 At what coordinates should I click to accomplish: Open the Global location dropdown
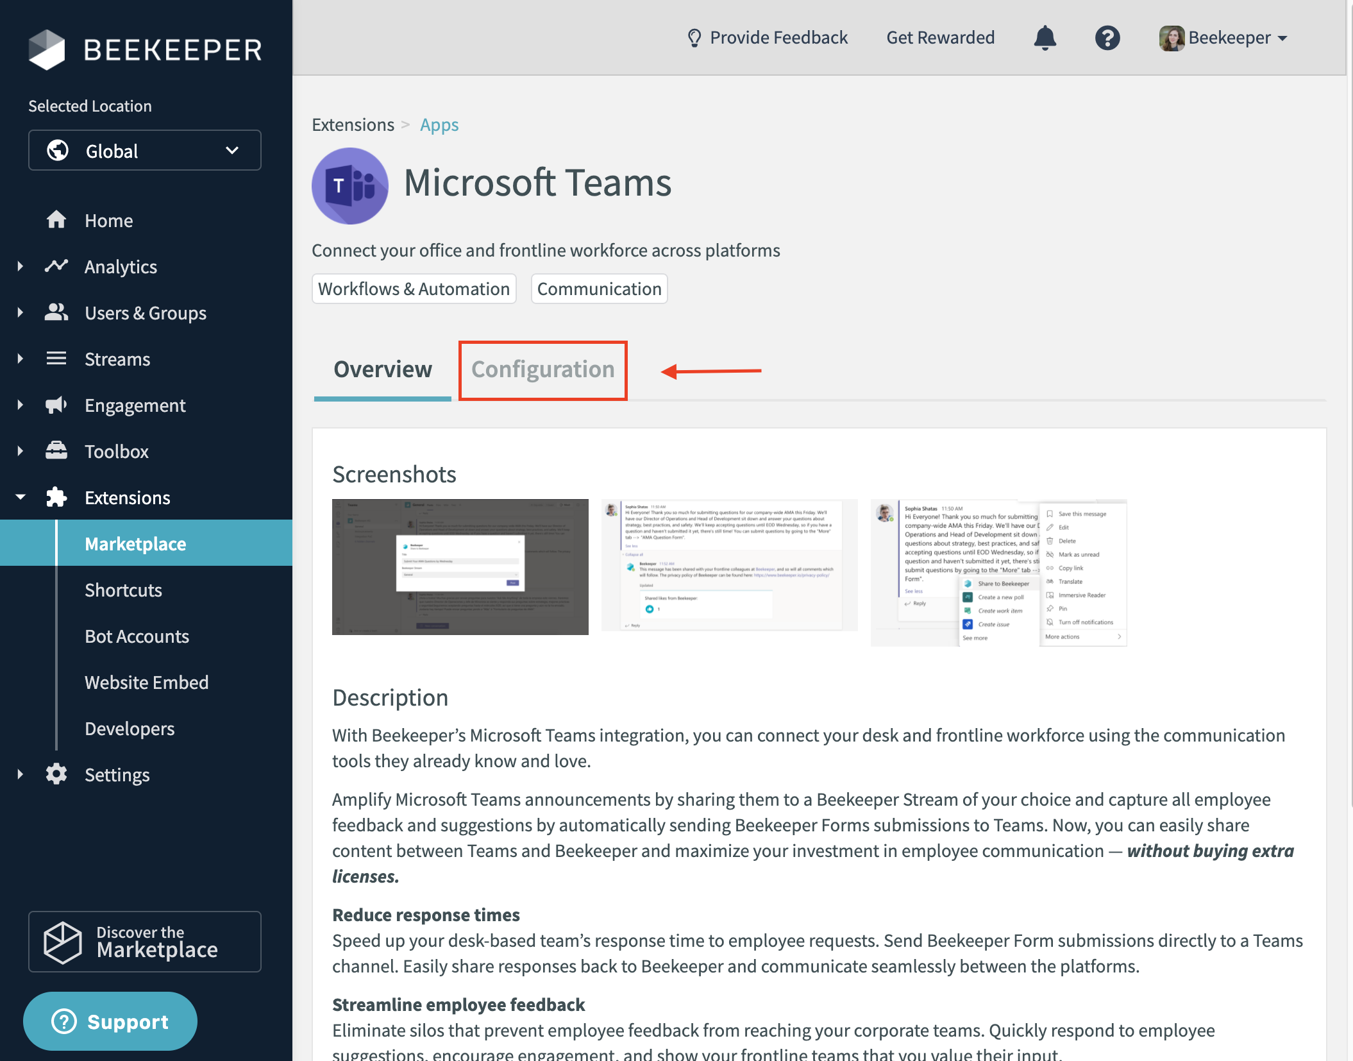(x=144, y=150)
